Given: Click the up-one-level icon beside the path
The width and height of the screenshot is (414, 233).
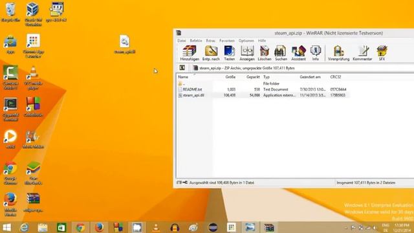Looking at the screenshot, I should 182,68.
